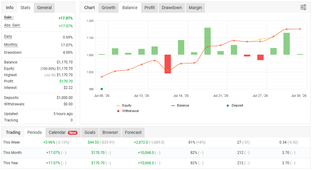Image resolution: width=312 pixels, height=170 pixels.
Task: Switch to the Growth chart tab
Action: point(109,8)
